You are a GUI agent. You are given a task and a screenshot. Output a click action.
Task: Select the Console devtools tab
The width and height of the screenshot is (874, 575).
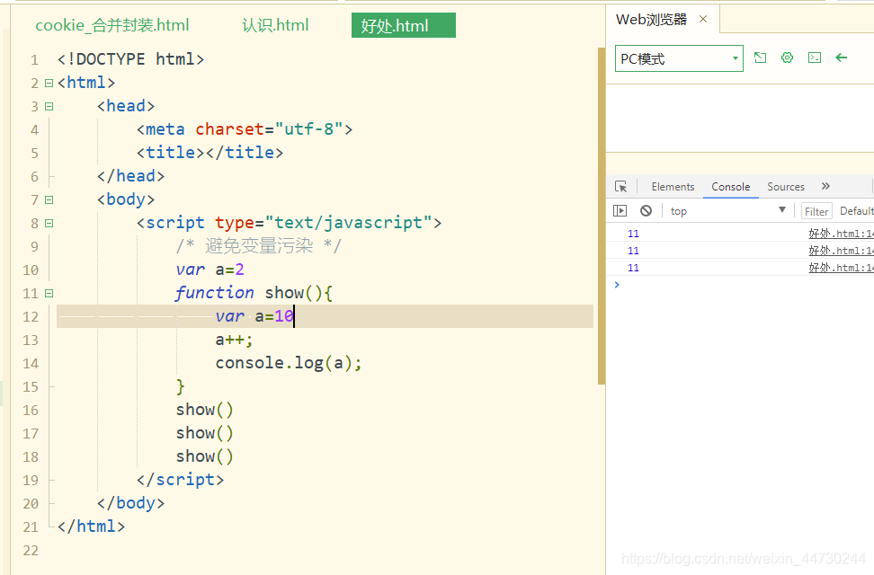(x=731, y=187)
